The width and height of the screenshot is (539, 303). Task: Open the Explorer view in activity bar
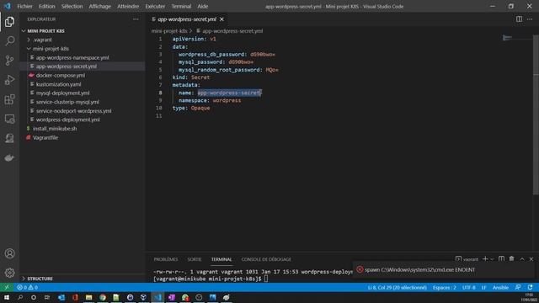coord(9,22)
